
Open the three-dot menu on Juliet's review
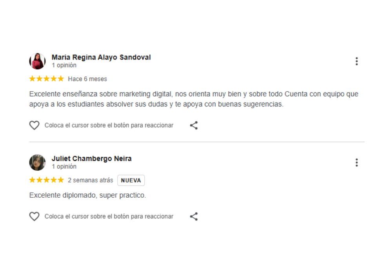[356, 162]
